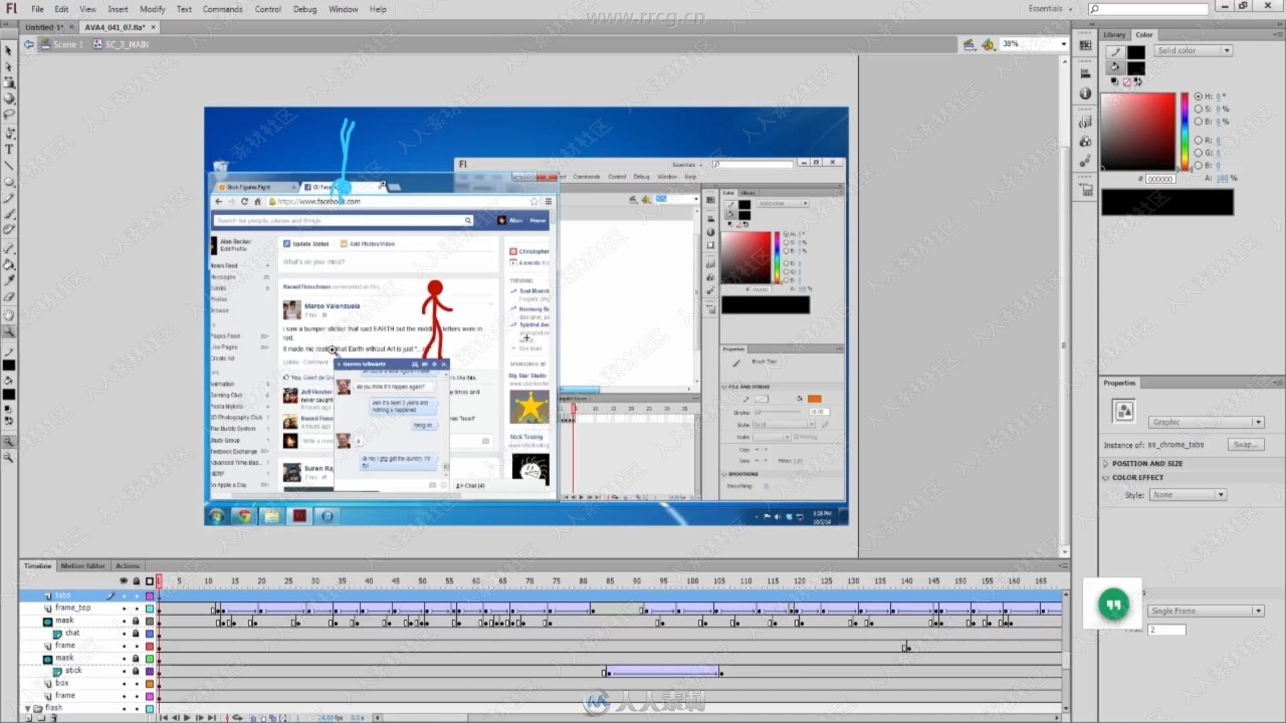Select the Brush tool
1286x723 pixels.
click(9, 214)
